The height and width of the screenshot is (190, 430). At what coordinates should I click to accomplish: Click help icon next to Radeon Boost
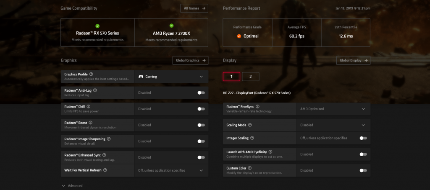[90, 123]
